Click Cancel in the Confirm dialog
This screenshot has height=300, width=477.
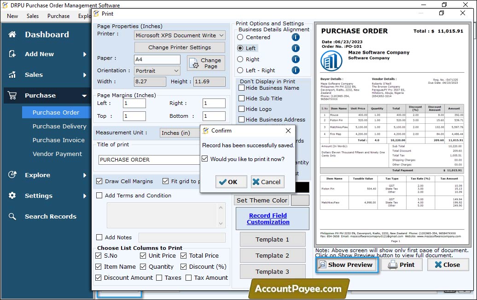click(268, 182)
